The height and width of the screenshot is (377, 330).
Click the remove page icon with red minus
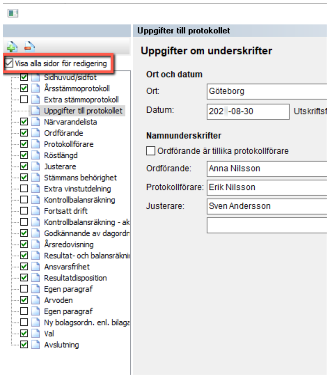pos(30,46)
